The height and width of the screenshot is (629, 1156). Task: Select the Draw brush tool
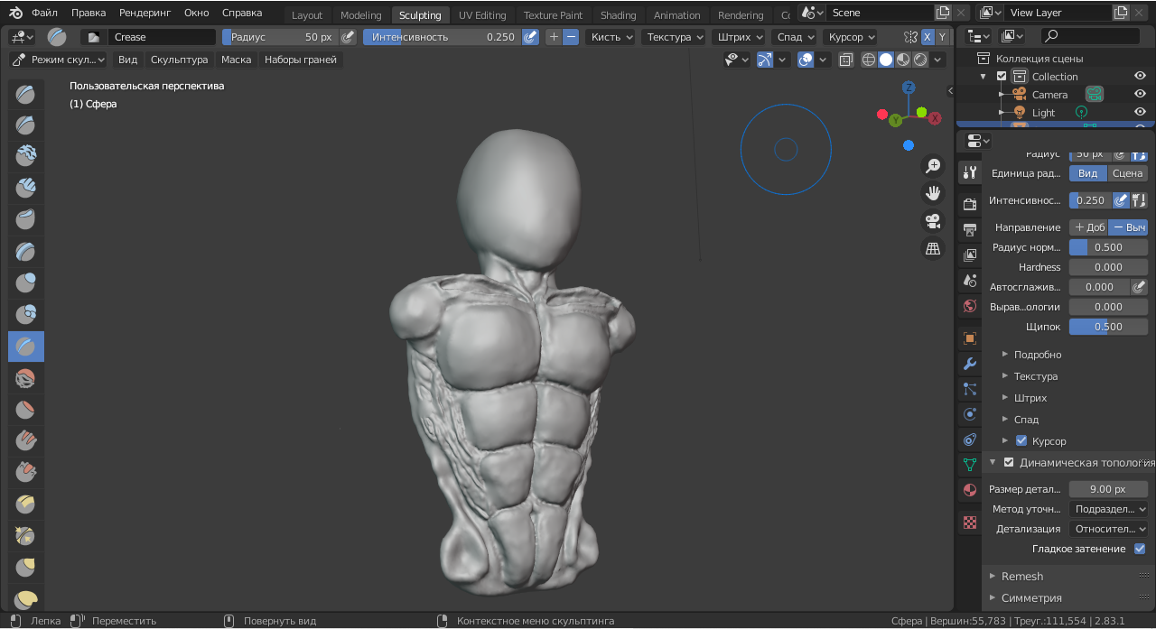point(26,94)
